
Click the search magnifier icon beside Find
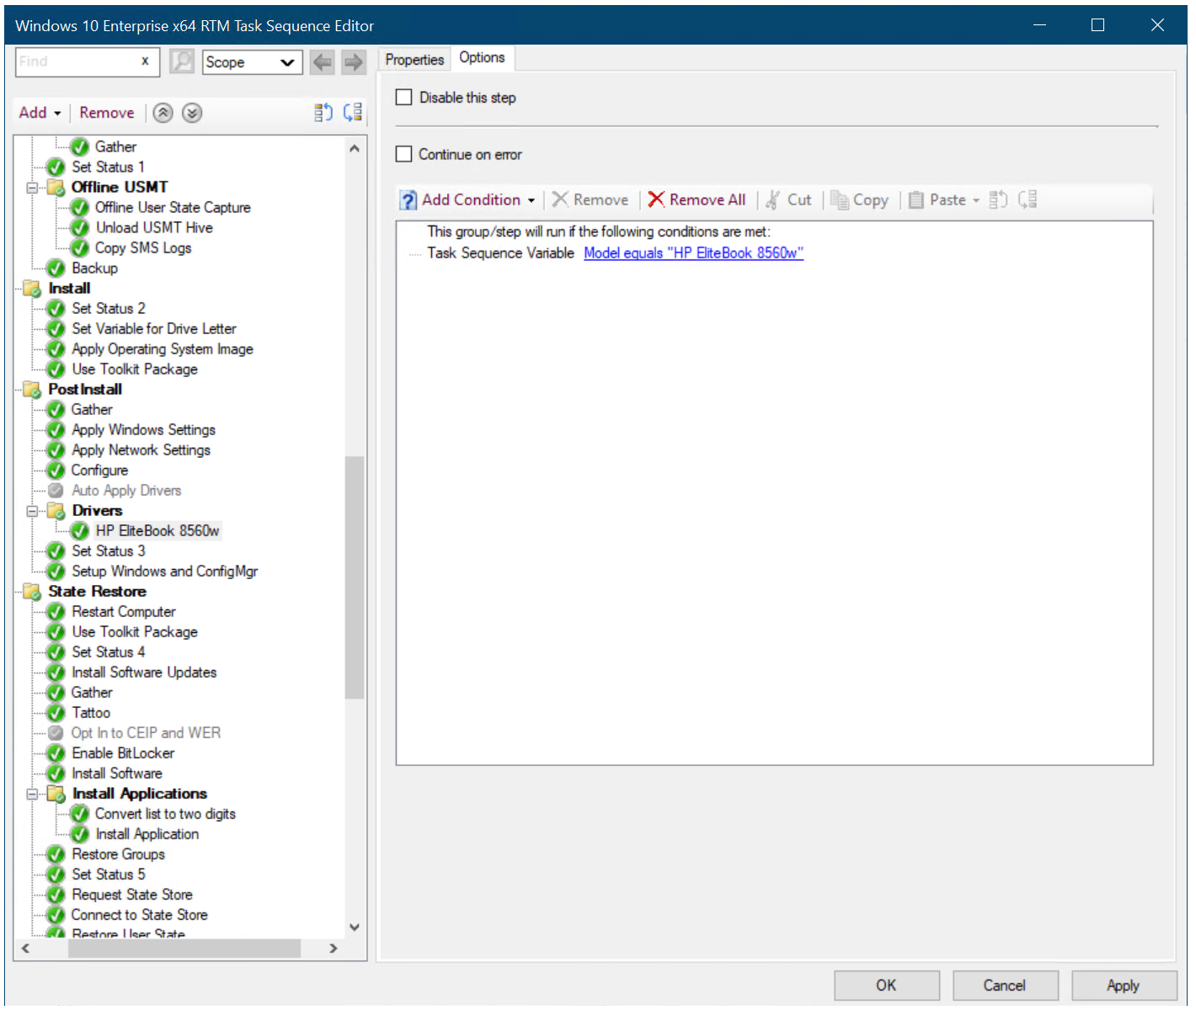(182, 61)
